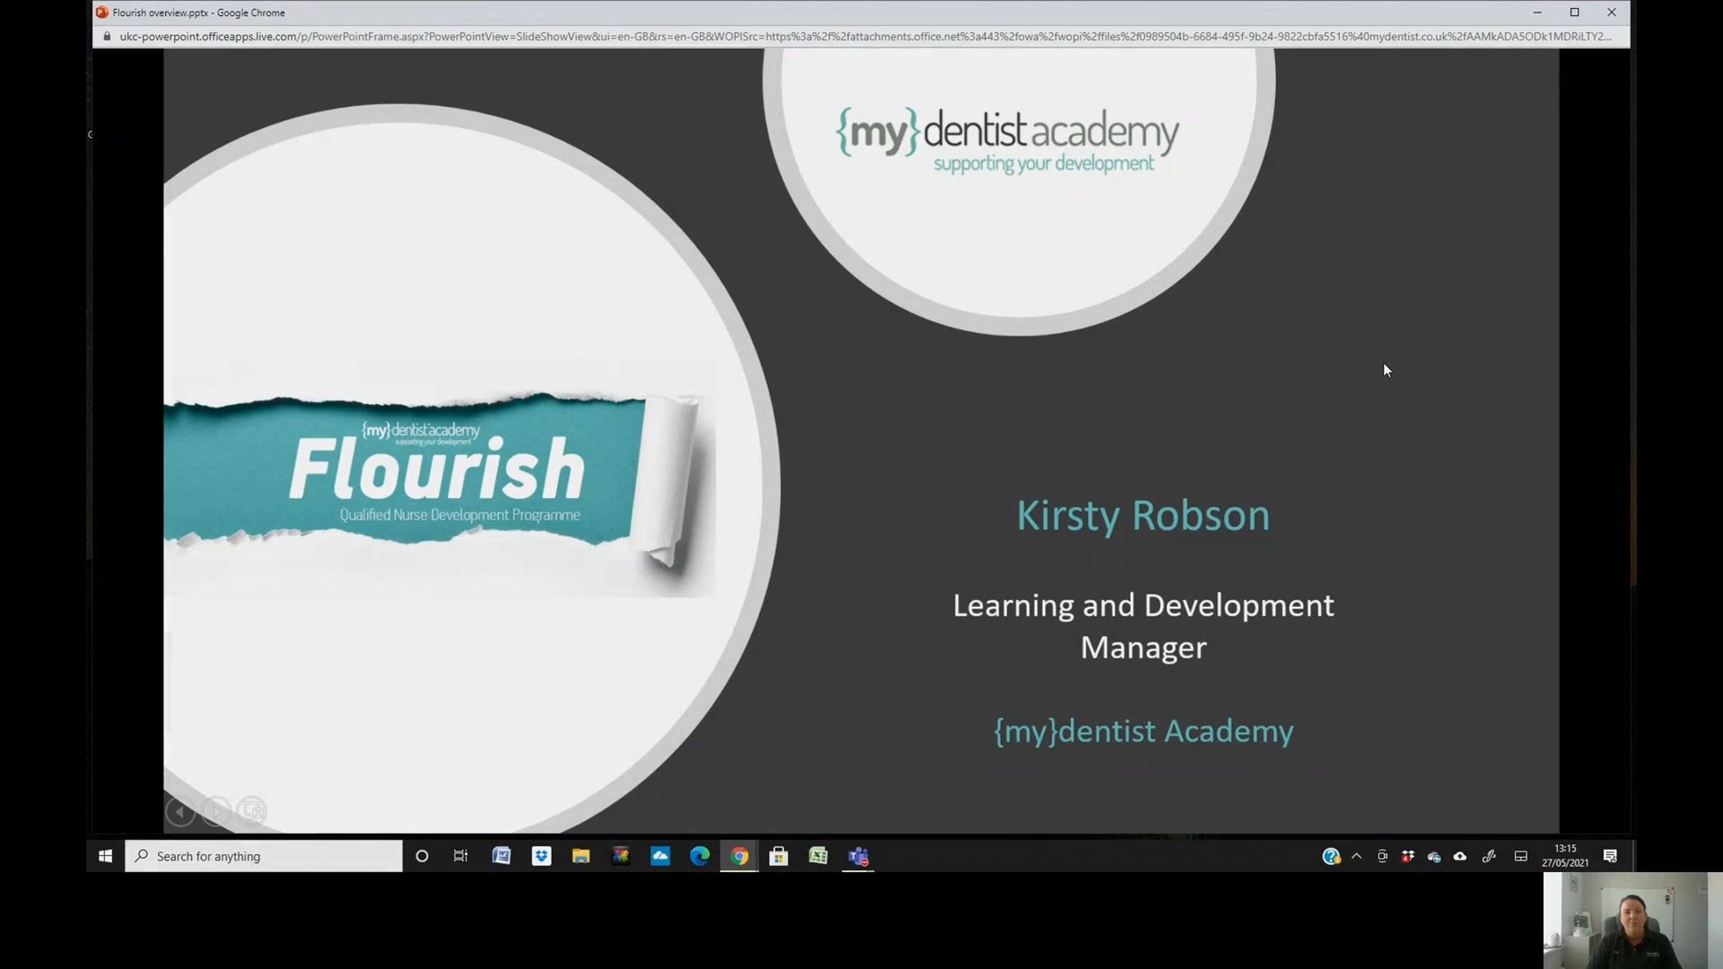Click the mydentist academy logo
Image resolution: width=1723 pixels, height=969 pixels.
(x=1007, y=141)
